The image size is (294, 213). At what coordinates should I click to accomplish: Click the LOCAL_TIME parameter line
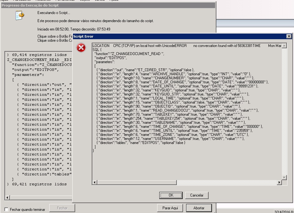[170, 98]
